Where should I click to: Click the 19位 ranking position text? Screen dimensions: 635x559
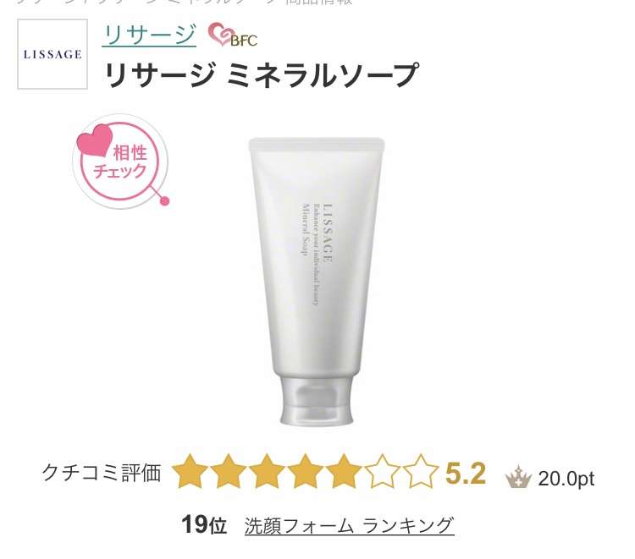[204, 525]
